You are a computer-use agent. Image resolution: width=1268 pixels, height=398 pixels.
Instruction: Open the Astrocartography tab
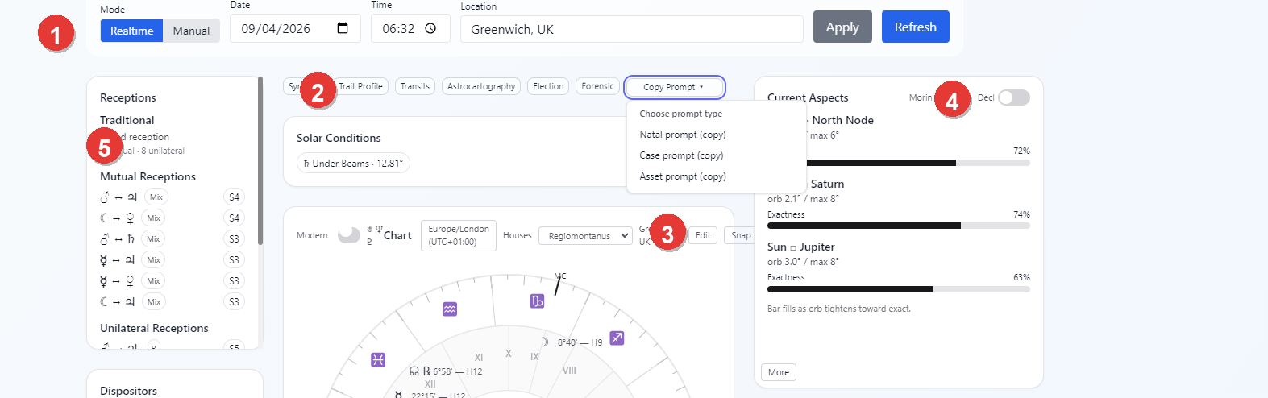[481, 86]
